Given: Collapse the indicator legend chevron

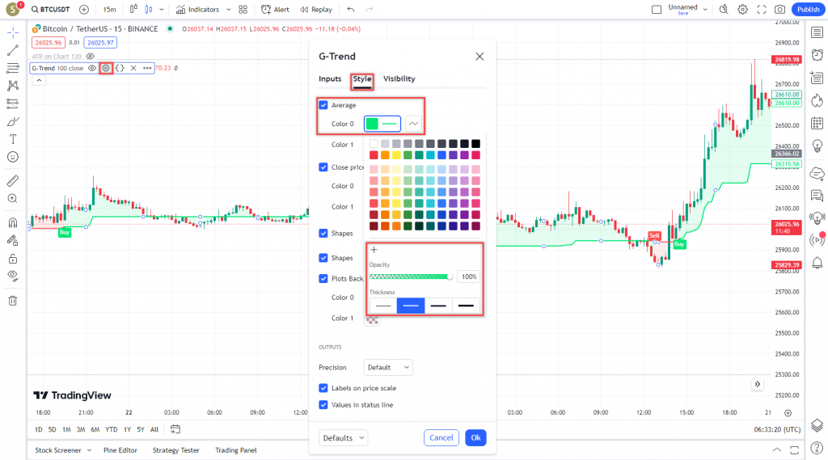Looking at the screenshot, I should pyautogui.click(x=39, y=80).
